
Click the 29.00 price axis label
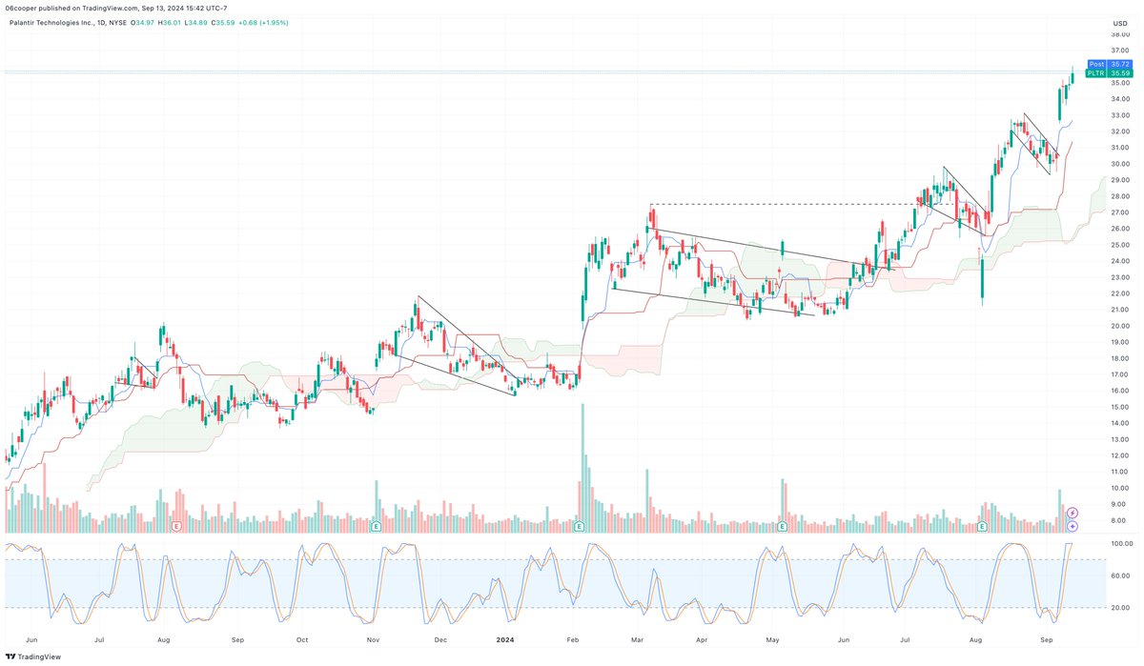coord(1119,179)
